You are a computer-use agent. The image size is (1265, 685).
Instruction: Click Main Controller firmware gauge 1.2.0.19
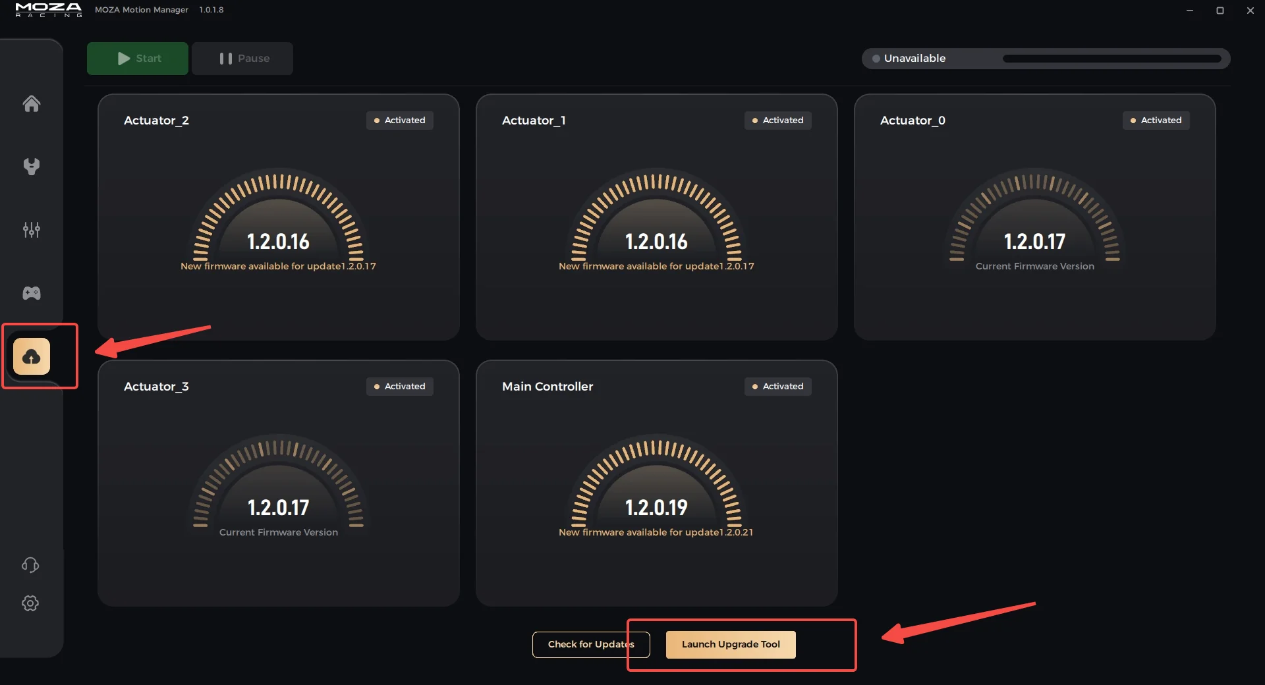coord(656,483)
